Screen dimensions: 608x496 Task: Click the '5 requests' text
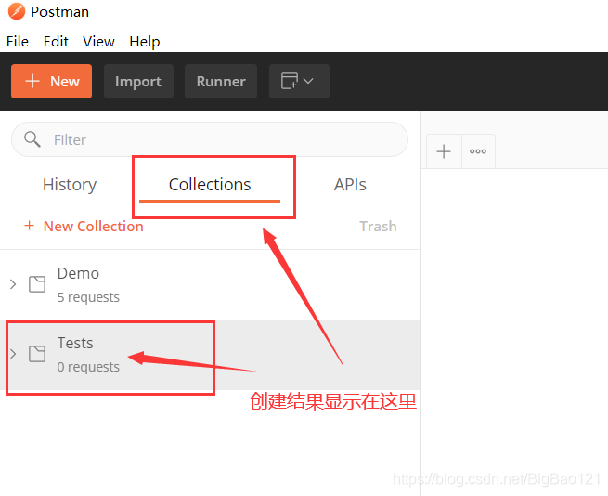(x=88, y=297)
